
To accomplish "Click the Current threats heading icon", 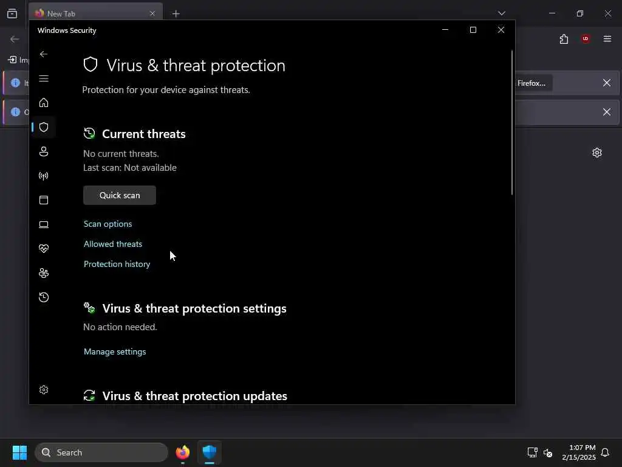I will (x=89, y=133).
